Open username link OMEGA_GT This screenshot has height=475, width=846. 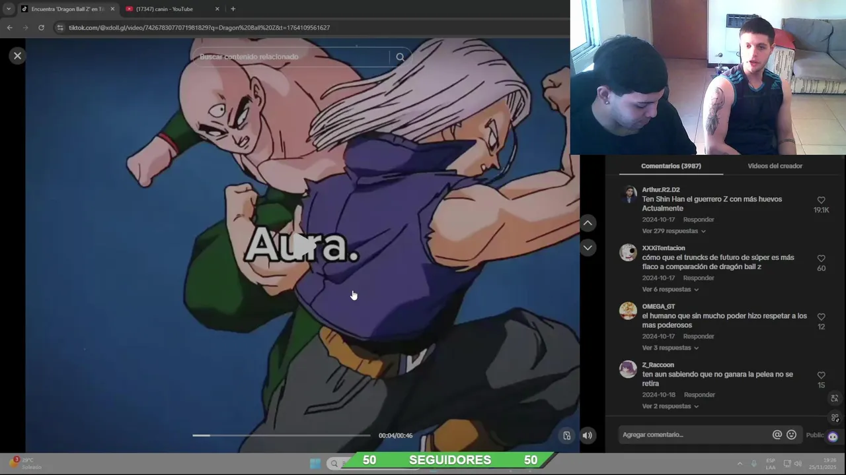click(658, 307)
